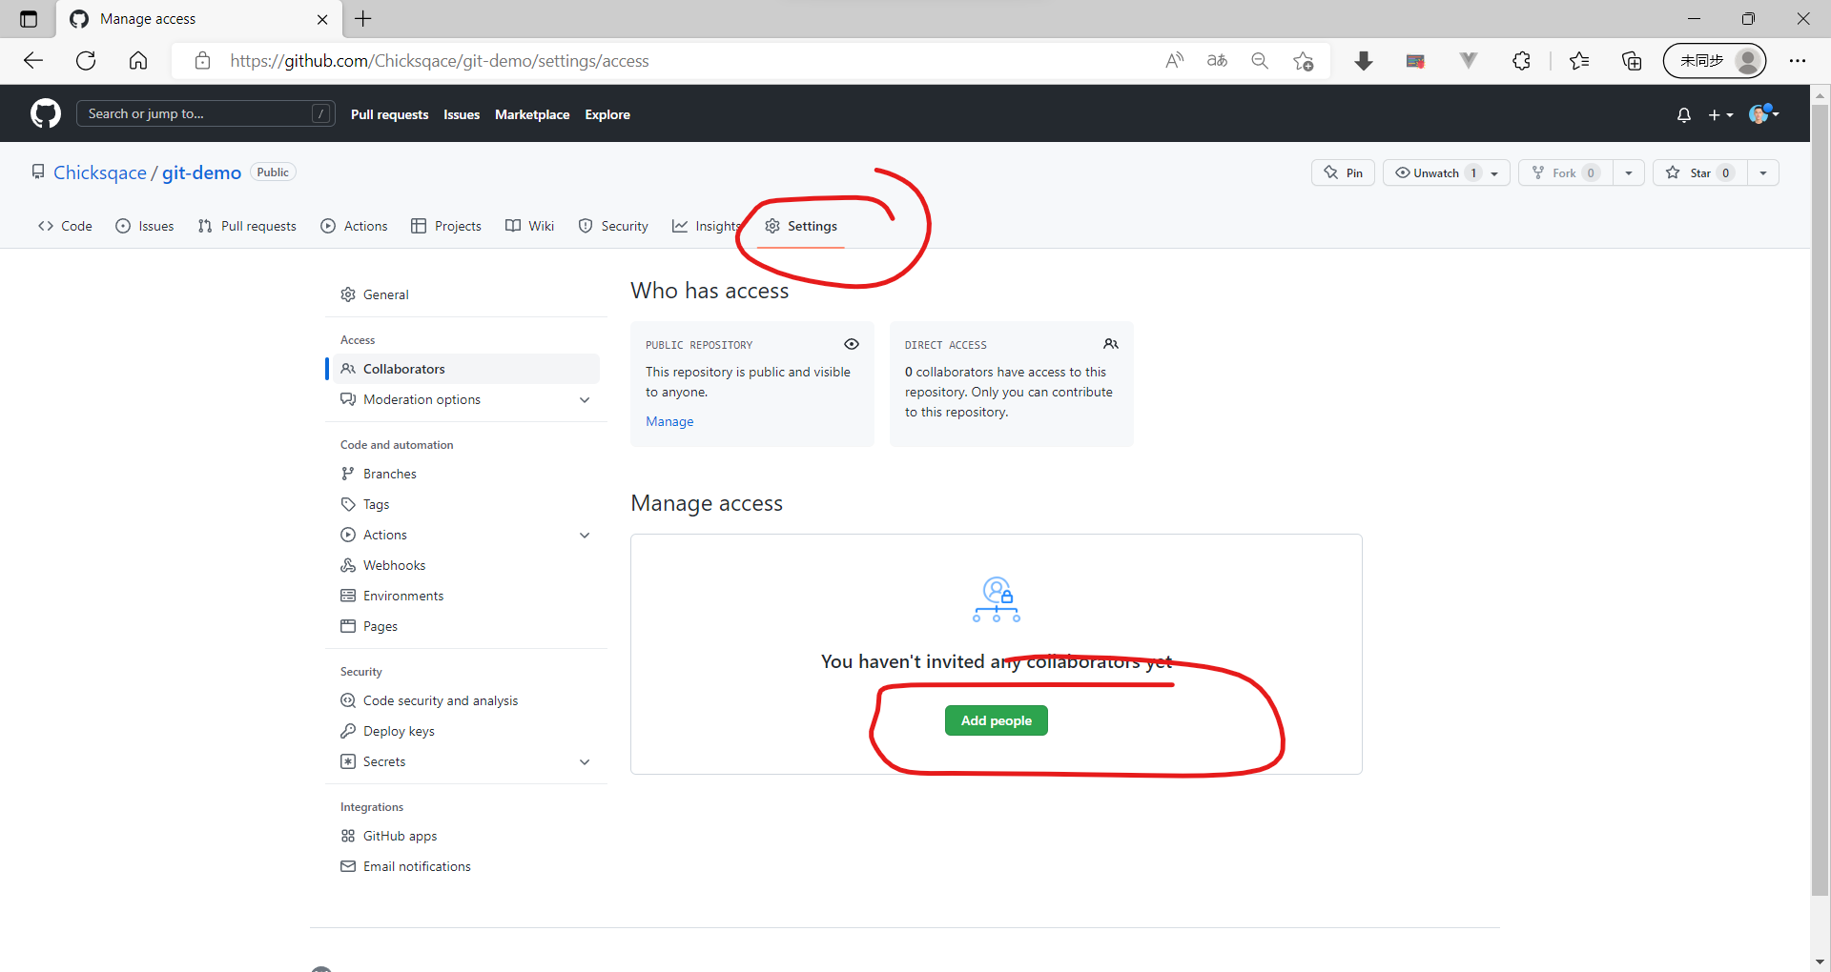Click the green Add people button
1831x972 pixels.
(997, 720)
